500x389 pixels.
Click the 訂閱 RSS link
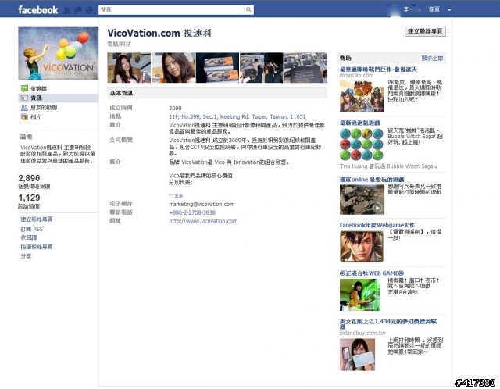(x=31, y=229)
